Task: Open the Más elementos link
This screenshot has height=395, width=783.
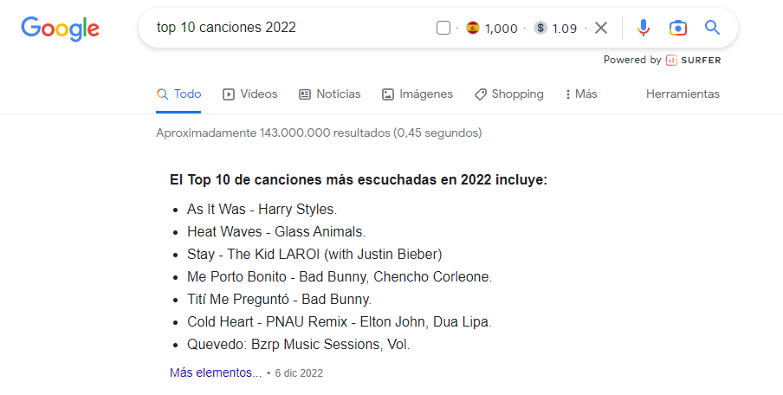Action: [x=215, y=372]
